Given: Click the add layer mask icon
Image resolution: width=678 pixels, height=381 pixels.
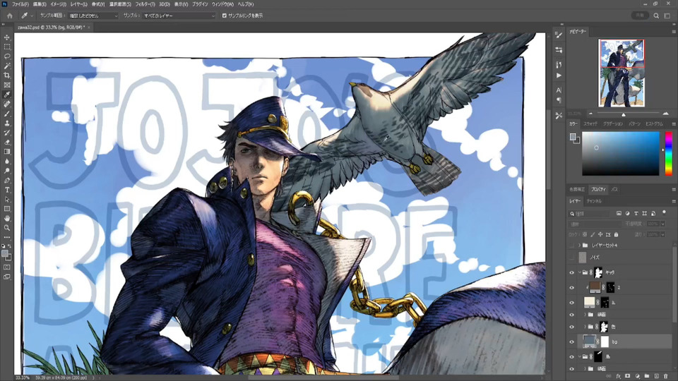Looking at the screenshot, I should click(x=628, y=376).
